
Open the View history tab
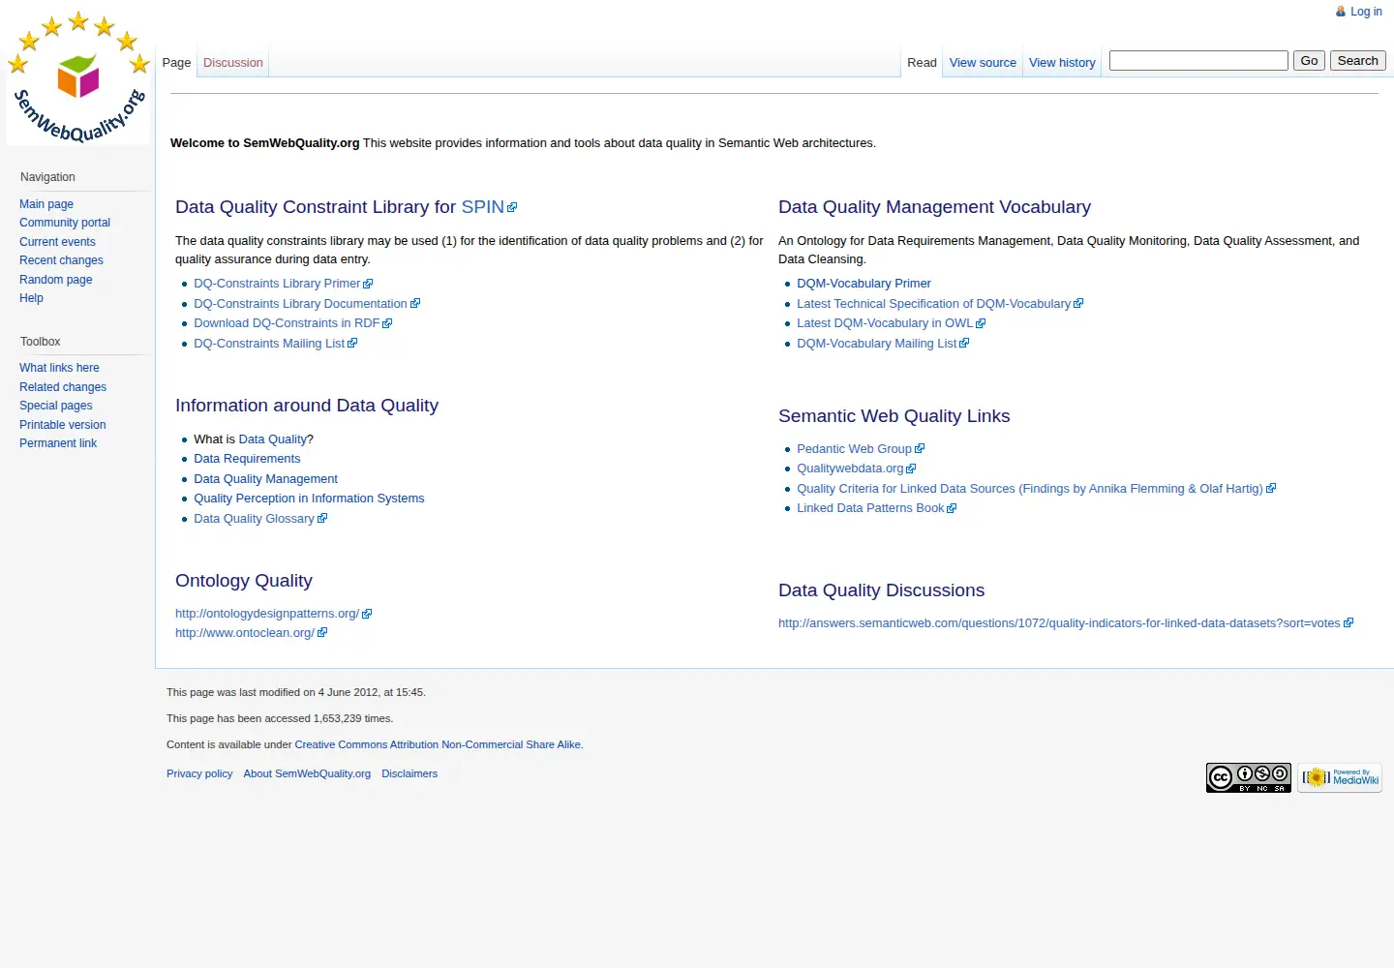click(1062, 63)
